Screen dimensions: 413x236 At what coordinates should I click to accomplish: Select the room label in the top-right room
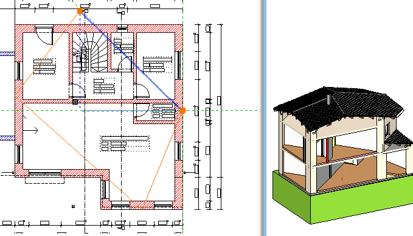(x=158, y=64)
